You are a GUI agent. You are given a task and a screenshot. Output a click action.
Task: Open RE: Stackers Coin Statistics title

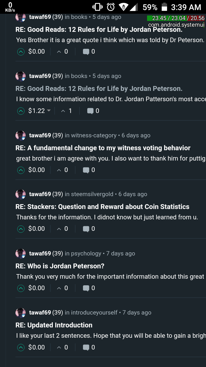pyautogui.click(x=102, y=207)
